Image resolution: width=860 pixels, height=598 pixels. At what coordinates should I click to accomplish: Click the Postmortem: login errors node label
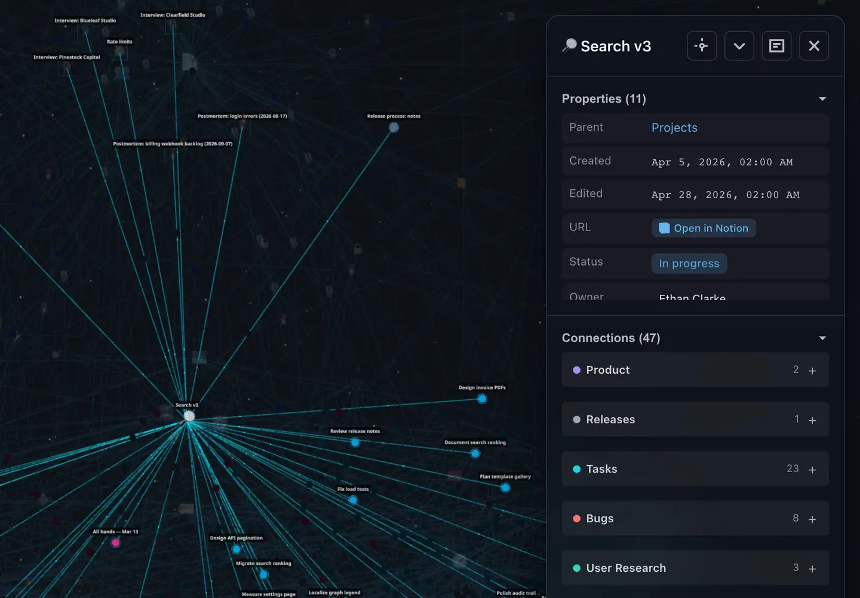(242, 116)
